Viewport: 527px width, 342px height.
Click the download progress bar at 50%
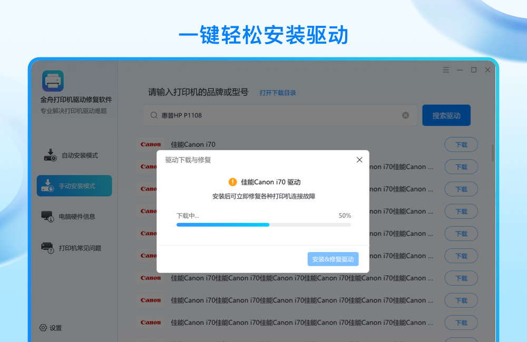coord(263,224)
